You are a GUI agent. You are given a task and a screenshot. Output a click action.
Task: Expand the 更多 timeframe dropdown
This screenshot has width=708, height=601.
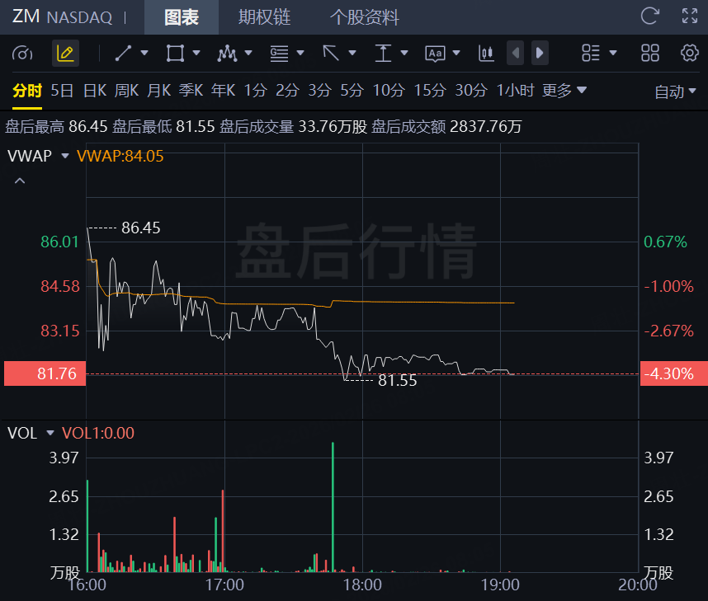[564, 91]
